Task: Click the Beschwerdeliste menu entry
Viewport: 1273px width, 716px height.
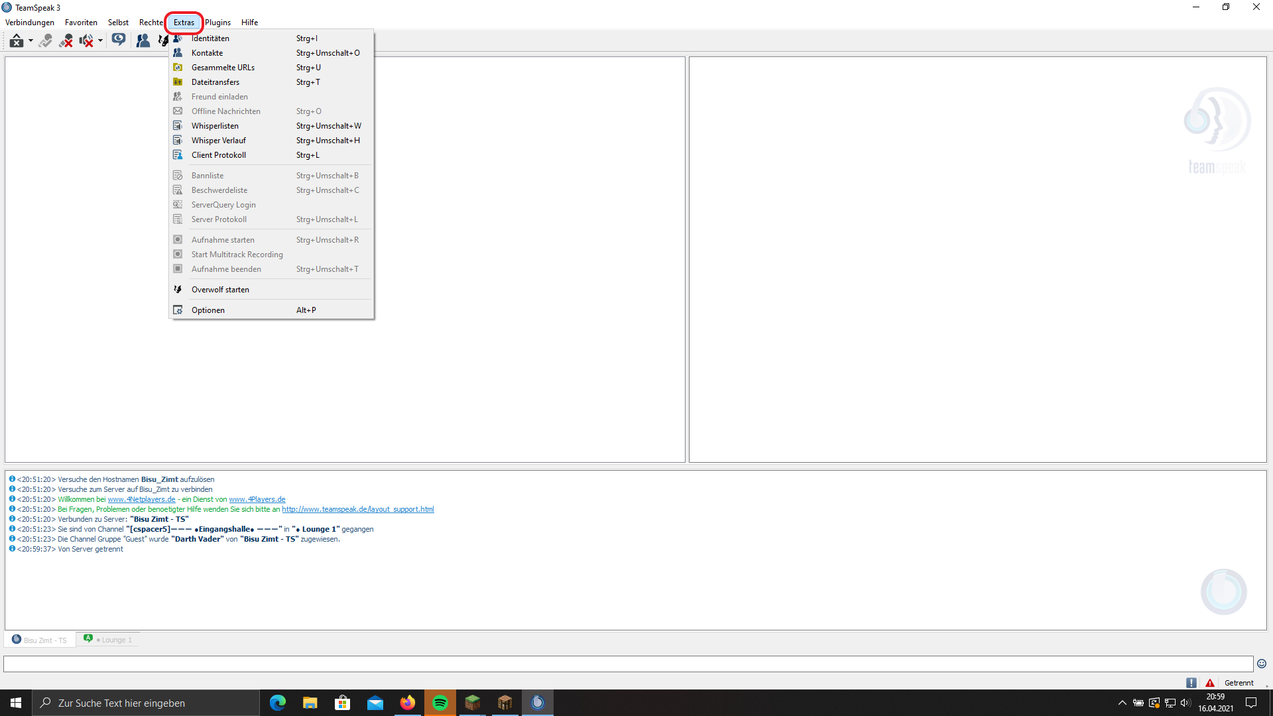Action: pos(271,190)
